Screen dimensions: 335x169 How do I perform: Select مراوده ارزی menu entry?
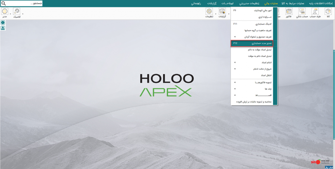[x=252, y=17]
